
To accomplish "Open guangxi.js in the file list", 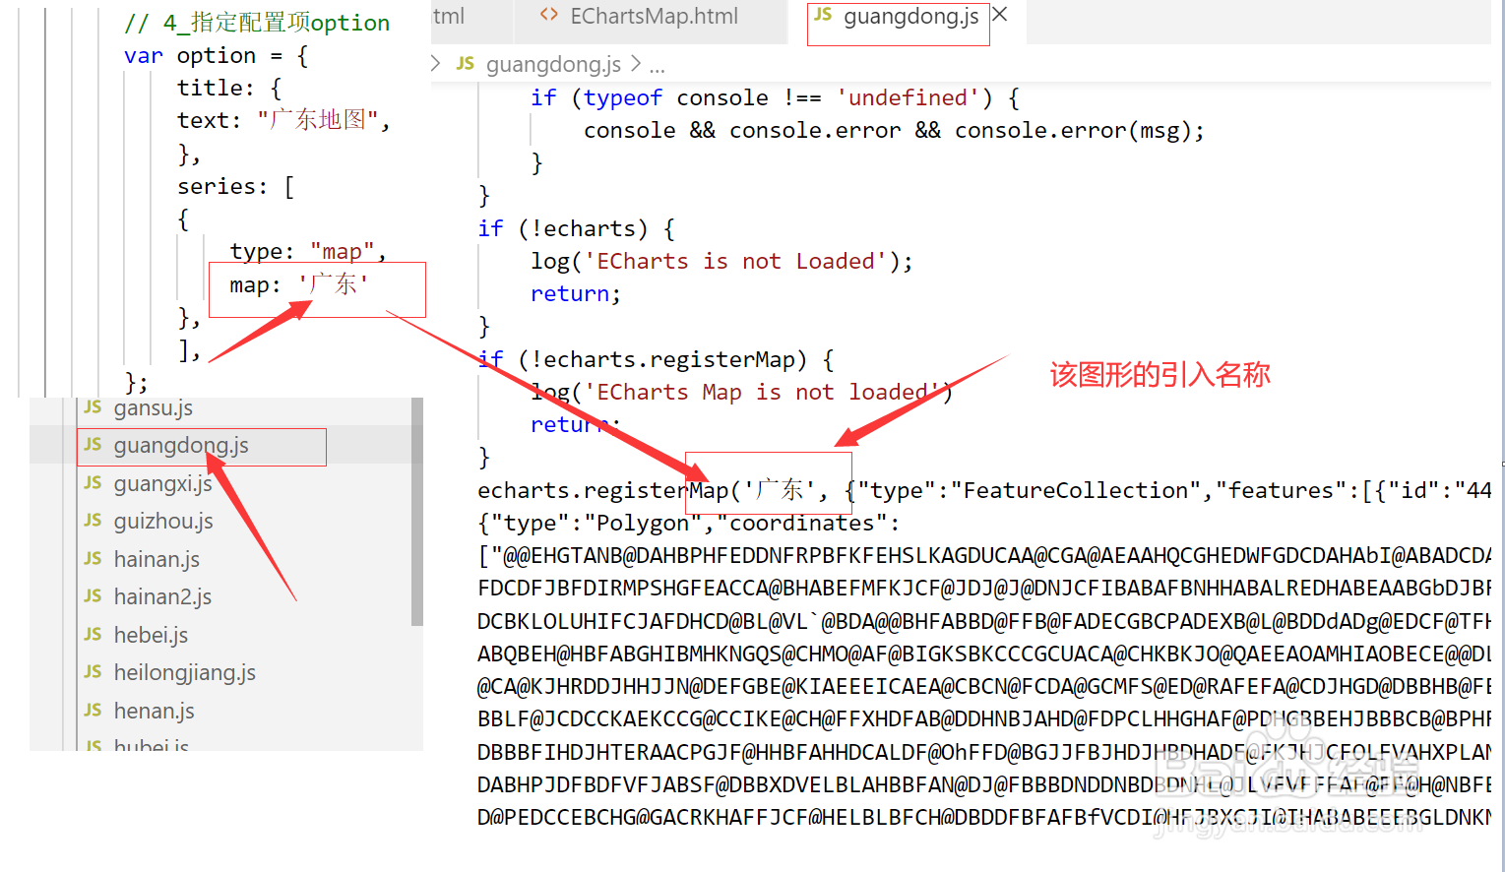I will click(x=162, y=483).
